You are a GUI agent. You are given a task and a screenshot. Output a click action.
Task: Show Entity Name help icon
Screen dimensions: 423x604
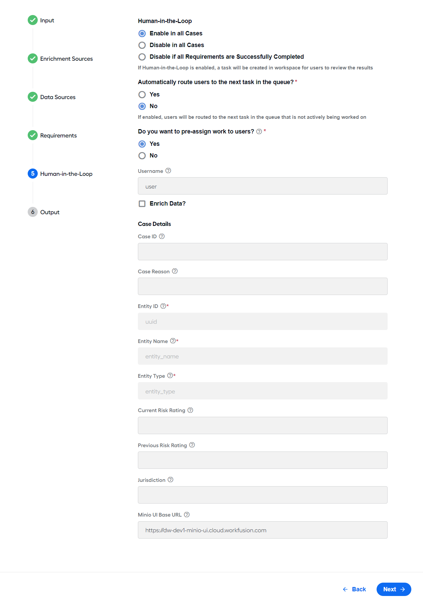coord(173,341)
